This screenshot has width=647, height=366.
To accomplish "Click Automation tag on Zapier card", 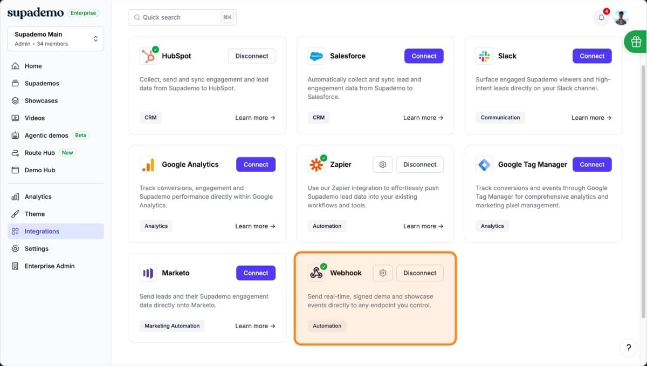I will pos(327,226).
